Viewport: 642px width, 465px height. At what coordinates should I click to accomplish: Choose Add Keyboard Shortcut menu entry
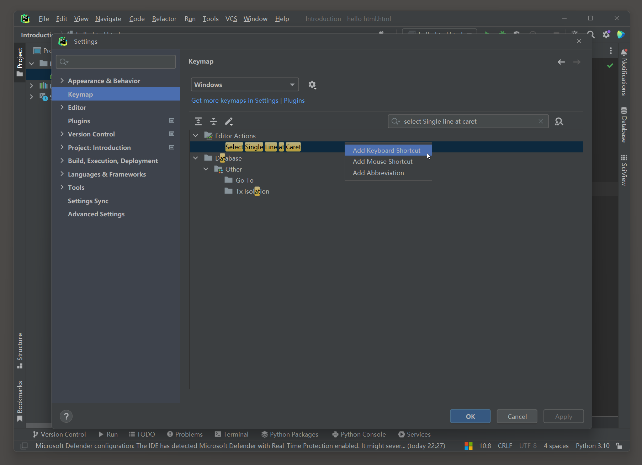click(388, 151)
